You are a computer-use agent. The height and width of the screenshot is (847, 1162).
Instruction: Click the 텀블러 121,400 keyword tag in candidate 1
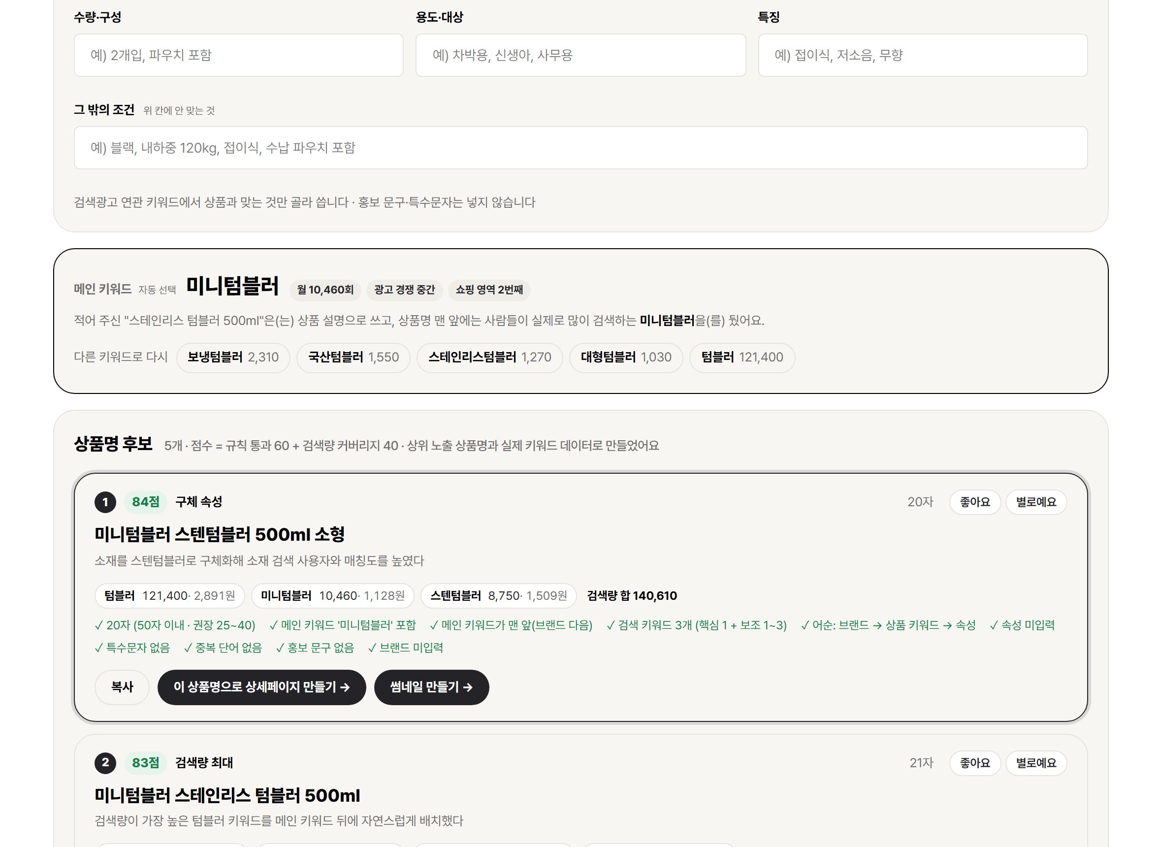point(170,596)
